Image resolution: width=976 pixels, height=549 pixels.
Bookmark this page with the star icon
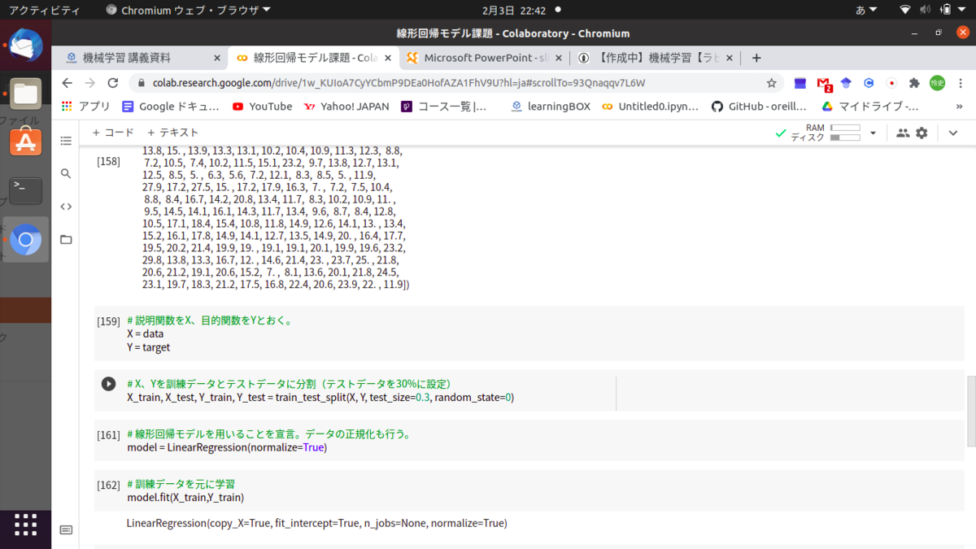point(771,83)
